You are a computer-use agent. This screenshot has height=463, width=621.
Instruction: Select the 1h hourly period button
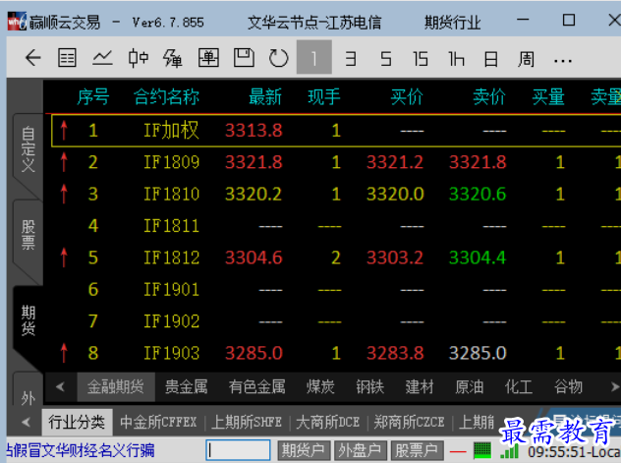pos(456,59)
